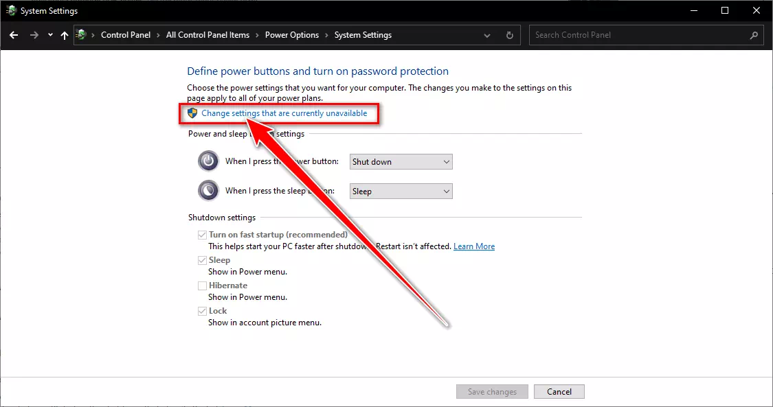Viewport: 773px width, 407px height.
Task: Click the back navigation arrow
Action: 14,36
